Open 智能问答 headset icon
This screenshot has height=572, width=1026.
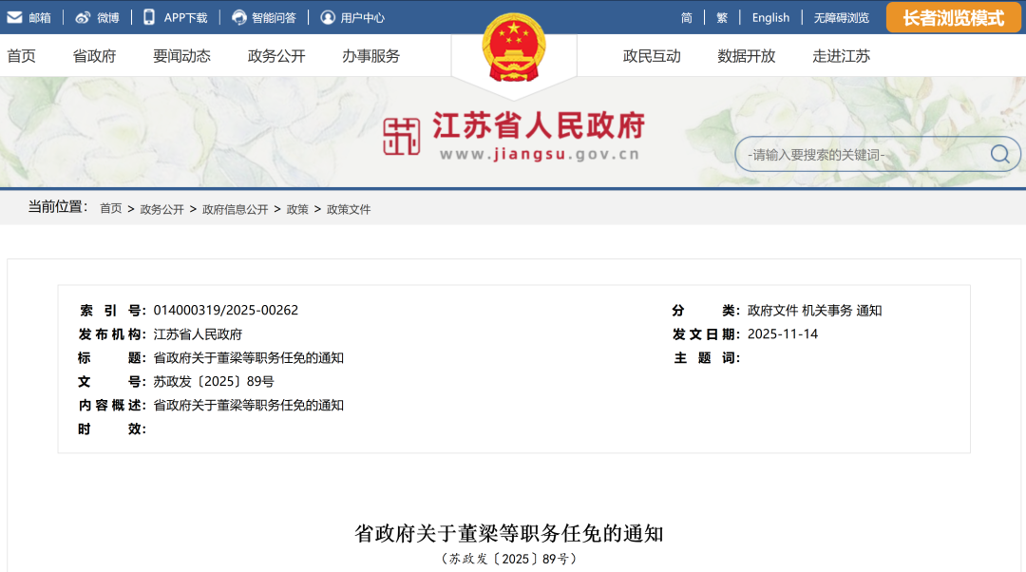pyautogui.click(x=239, y=17)
